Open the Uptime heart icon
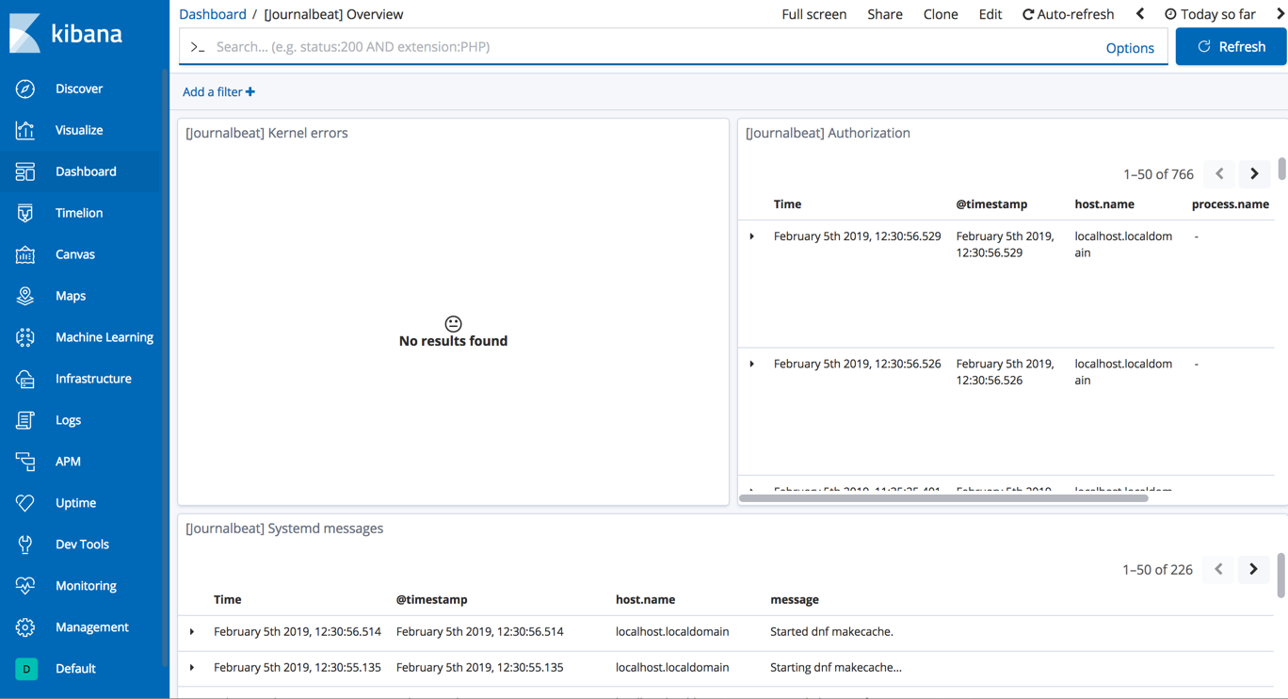 tap(25, 503)
